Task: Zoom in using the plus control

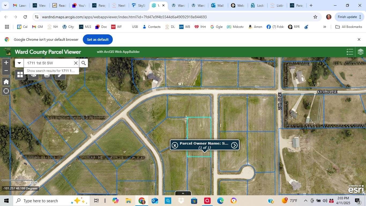Action: [x=6, y=62]
